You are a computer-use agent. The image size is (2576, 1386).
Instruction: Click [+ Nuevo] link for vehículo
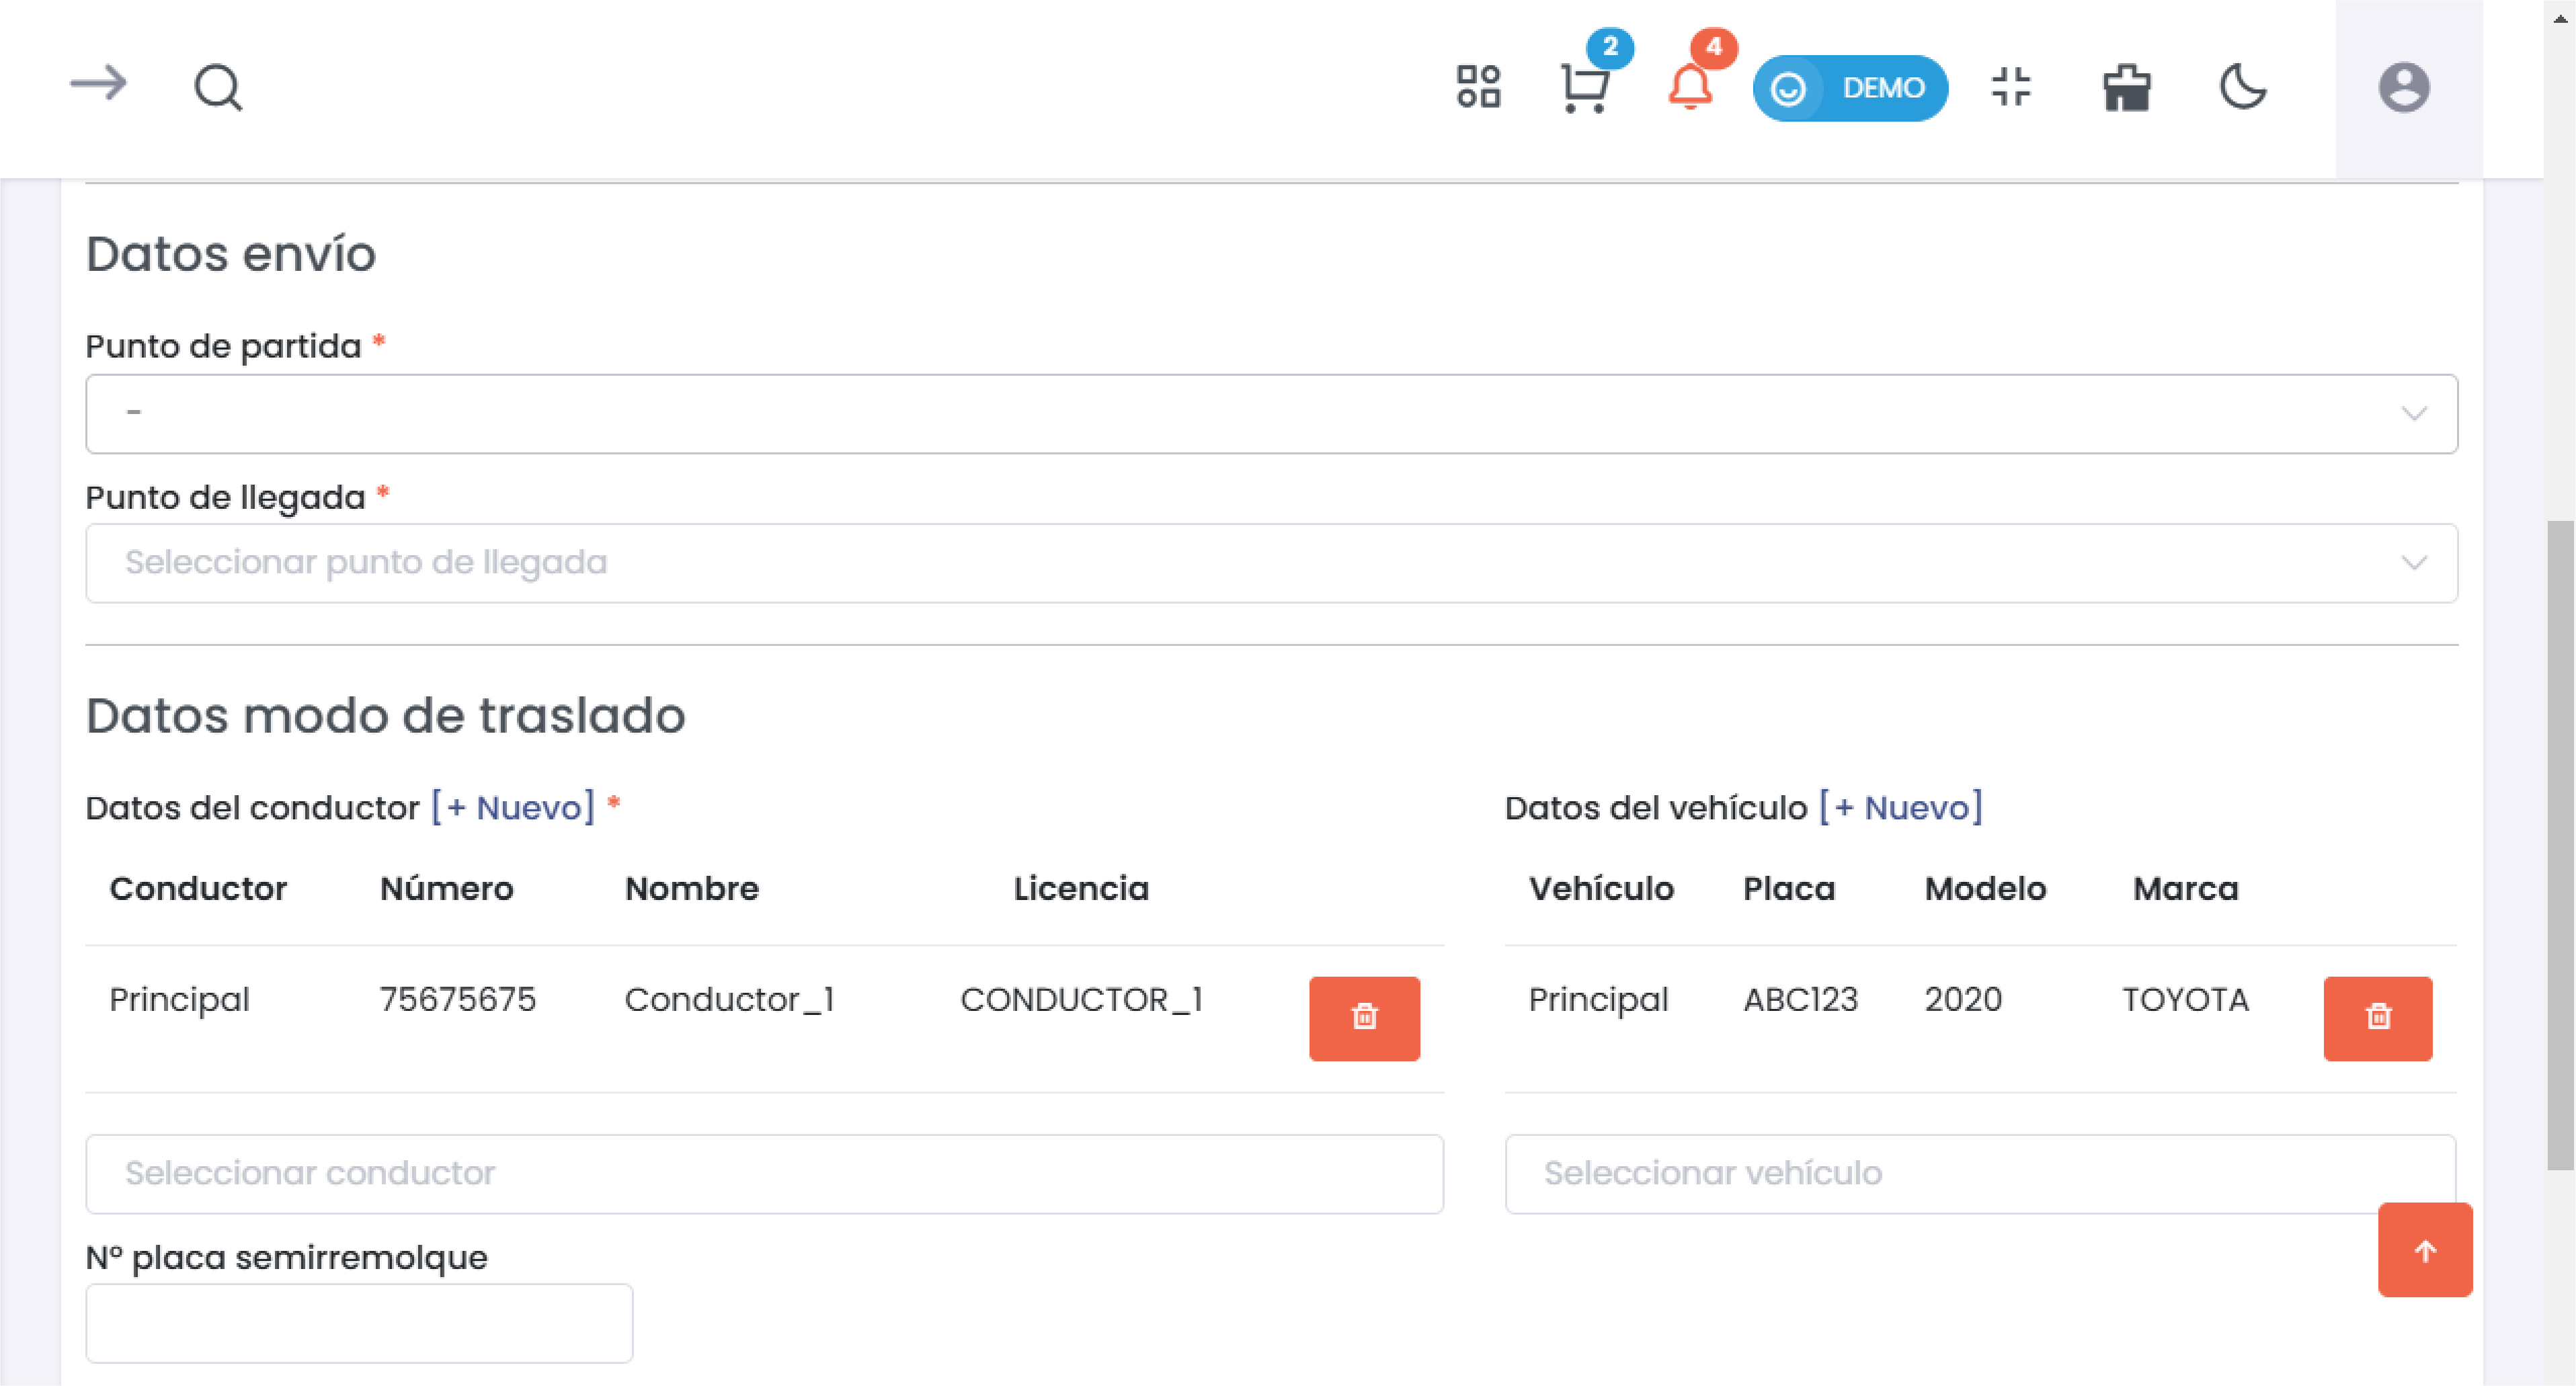(x=1900, y=807)
